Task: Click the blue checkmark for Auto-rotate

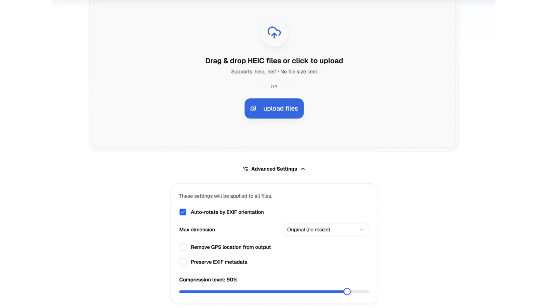Action: click(183, 212)
